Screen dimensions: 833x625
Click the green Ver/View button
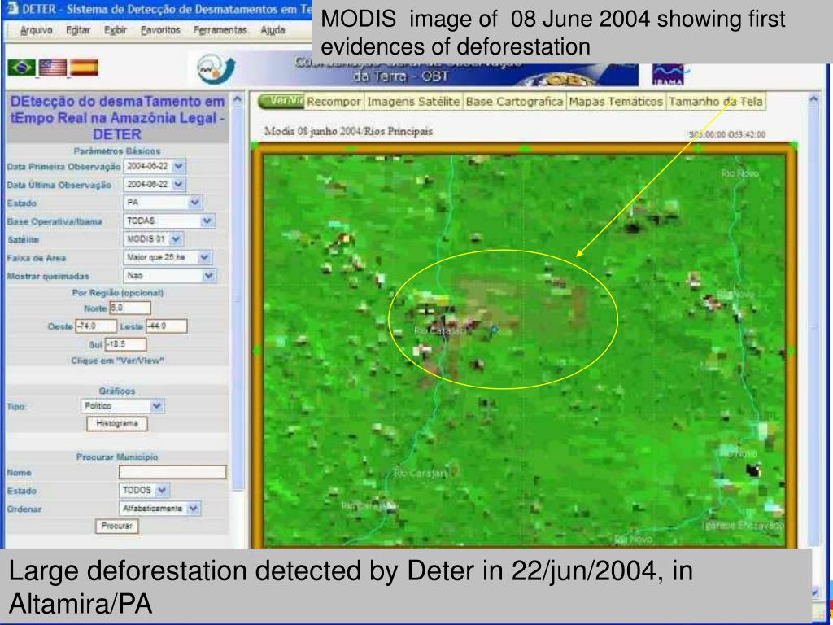click(x=281, y=101)
